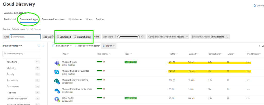This screenshot has width=264, height=105.
Task: Open the Microsoft Teams app link
Action: click(70, 62)
